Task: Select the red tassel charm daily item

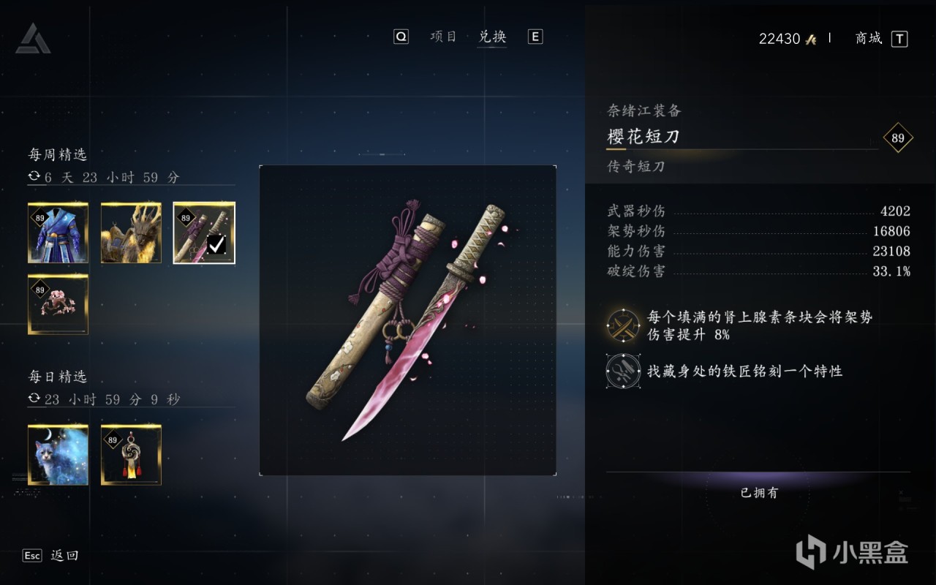Action: [x=131, y=455]
